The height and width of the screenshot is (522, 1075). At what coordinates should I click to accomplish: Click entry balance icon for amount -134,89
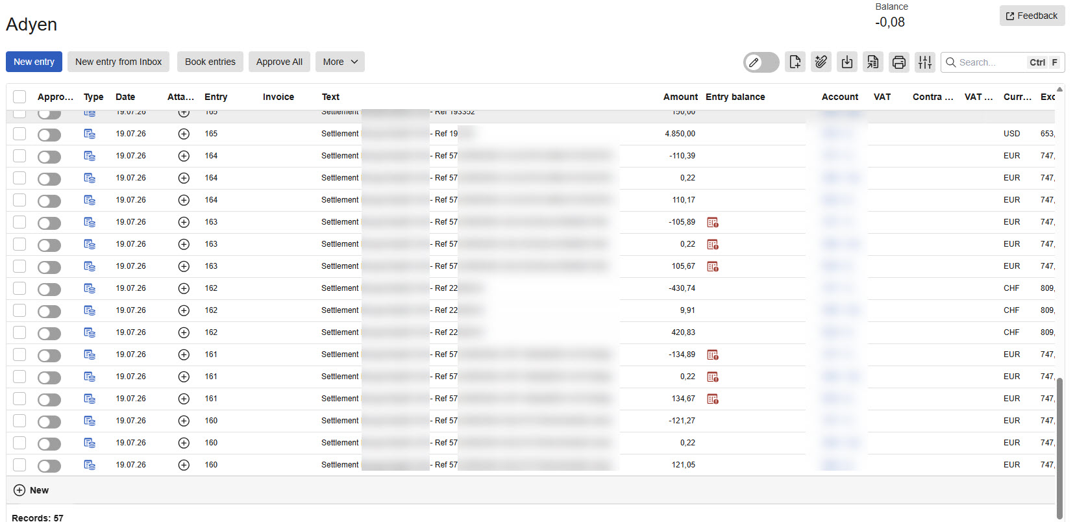click(x=712, y=355)
